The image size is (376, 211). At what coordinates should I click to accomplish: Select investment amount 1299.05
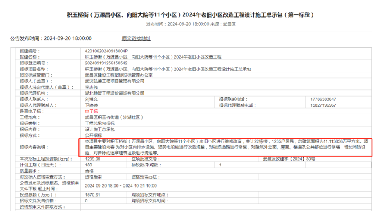click(x=92, y=159)
